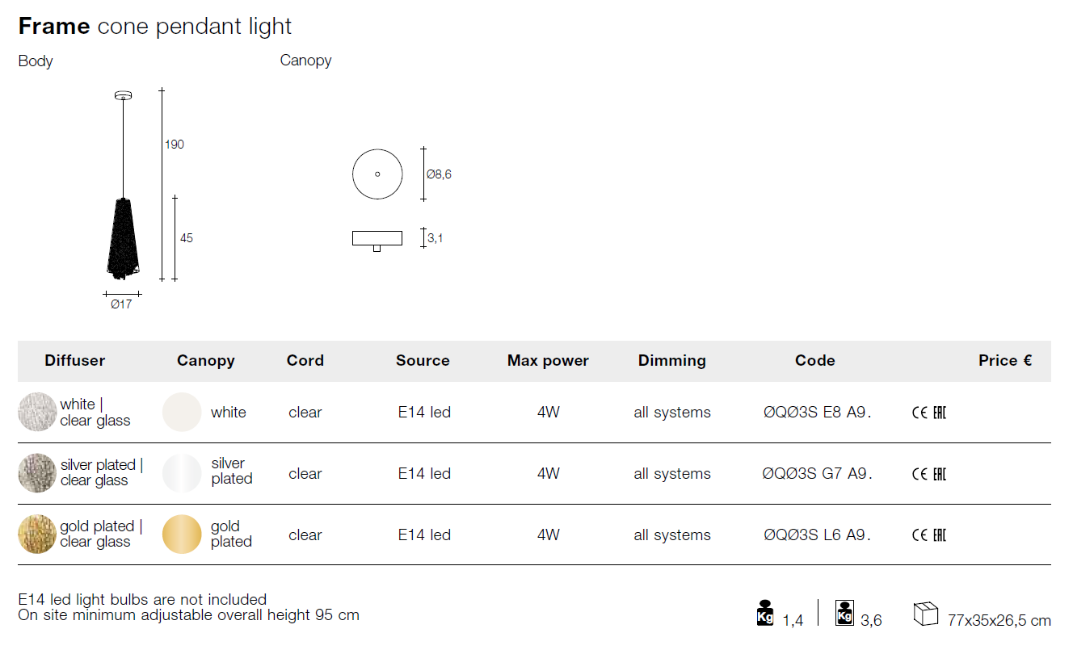Click product code ØQØ3S L6 A9
The height and width of the screenshot is (654, 1073).
click(818, 535)
